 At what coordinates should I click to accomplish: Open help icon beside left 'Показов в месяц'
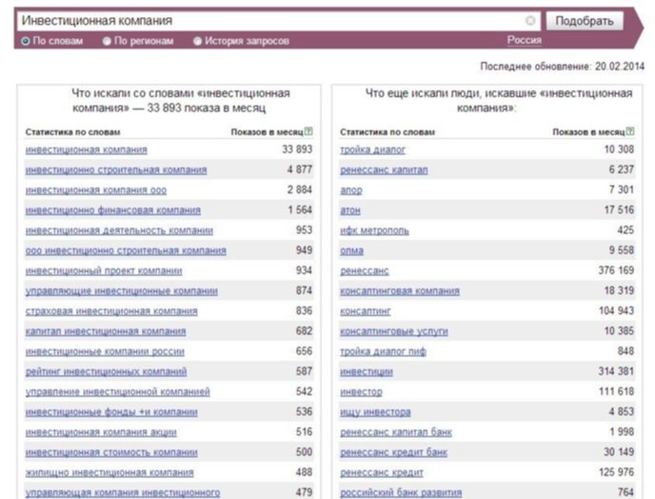[308, 131]
